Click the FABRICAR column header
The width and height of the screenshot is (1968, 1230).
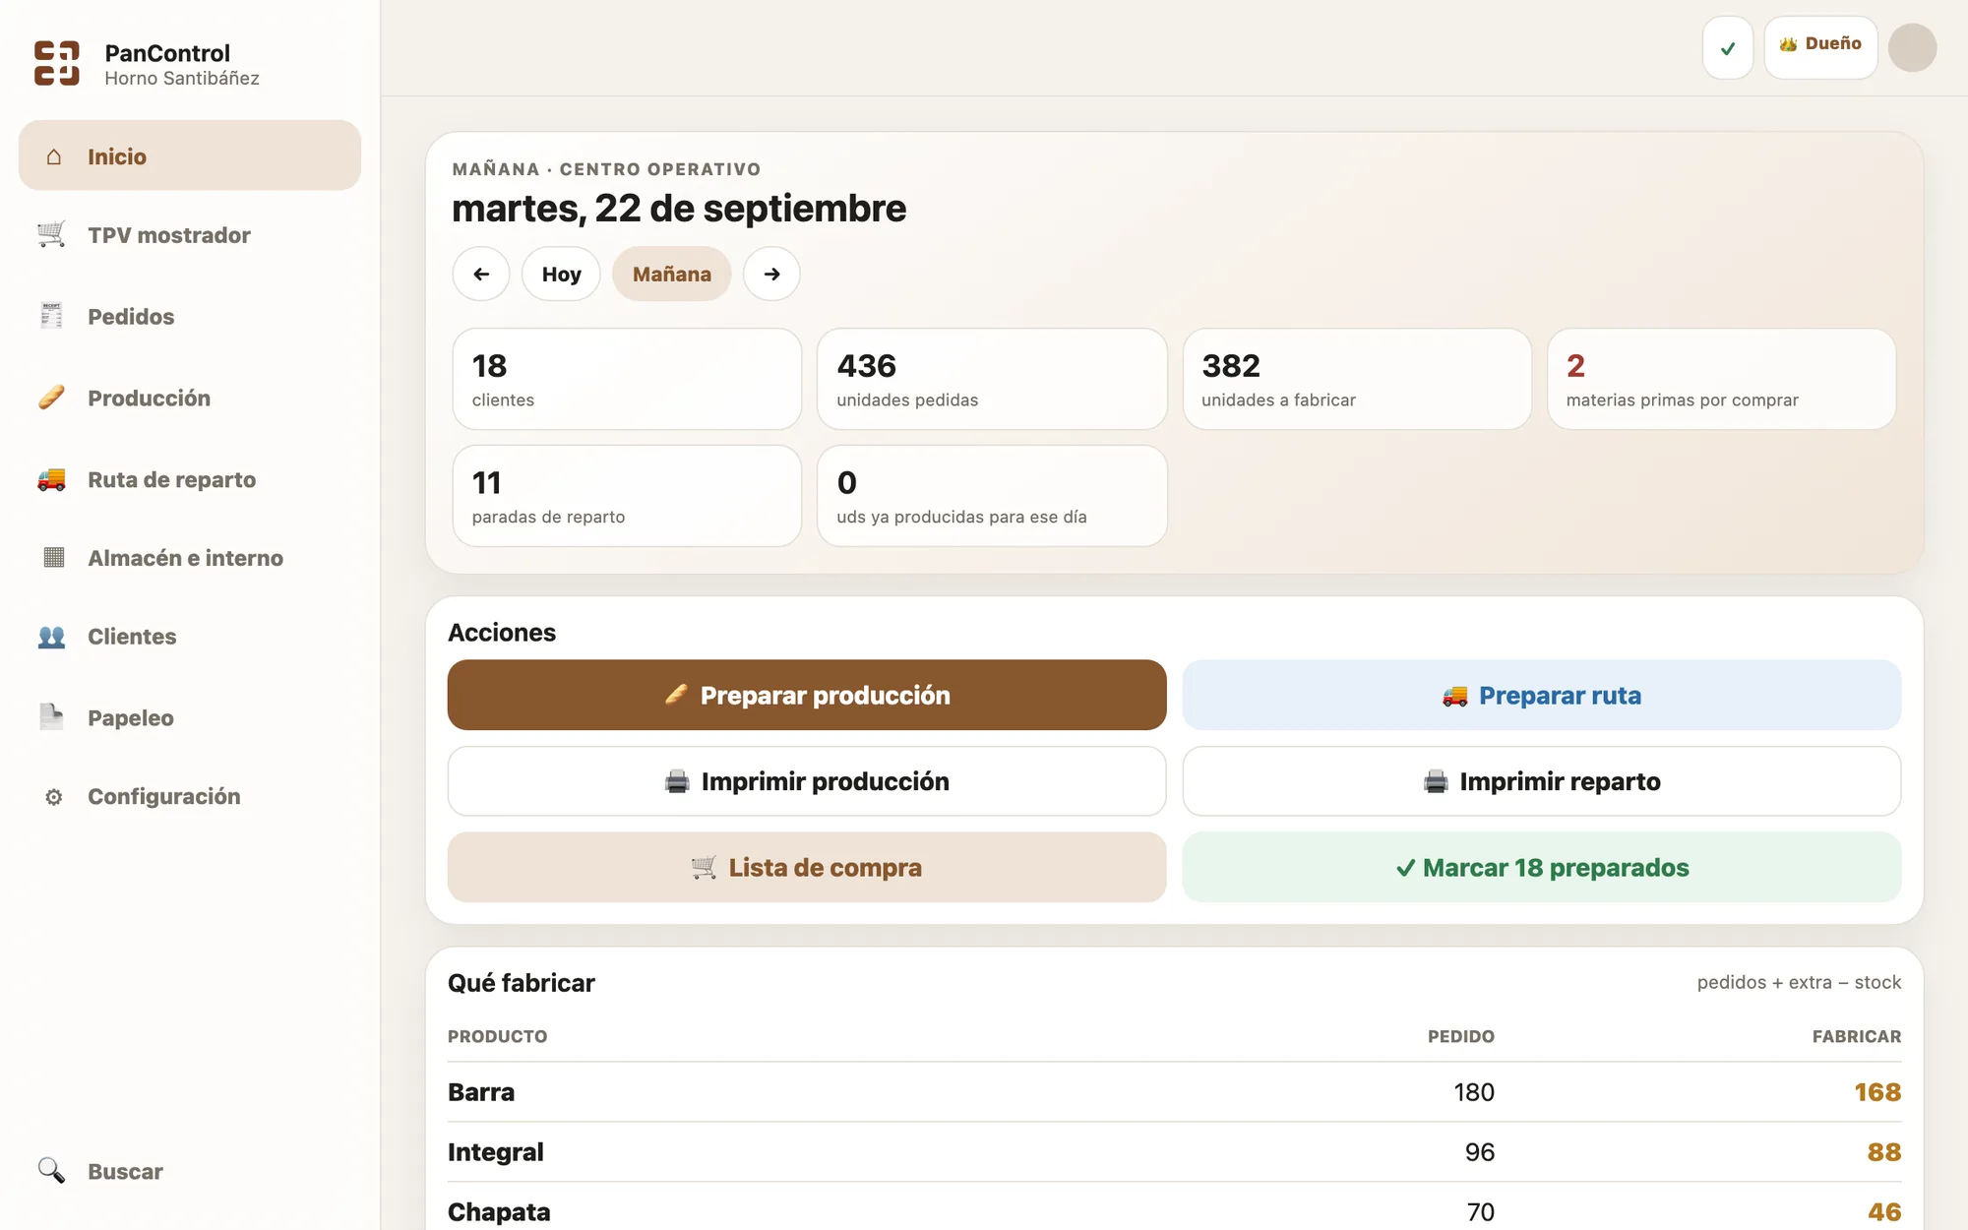[1857, 1036]
